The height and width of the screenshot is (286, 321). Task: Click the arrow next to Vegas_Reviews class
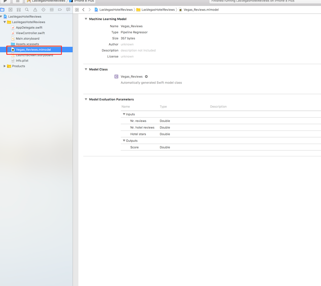[x=146, y=77]
